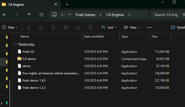Click the navigation pane scrollbar

tap(10, 93)
